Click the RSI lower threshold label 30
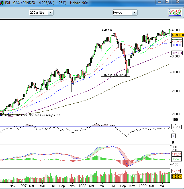 tap(174, 136)
